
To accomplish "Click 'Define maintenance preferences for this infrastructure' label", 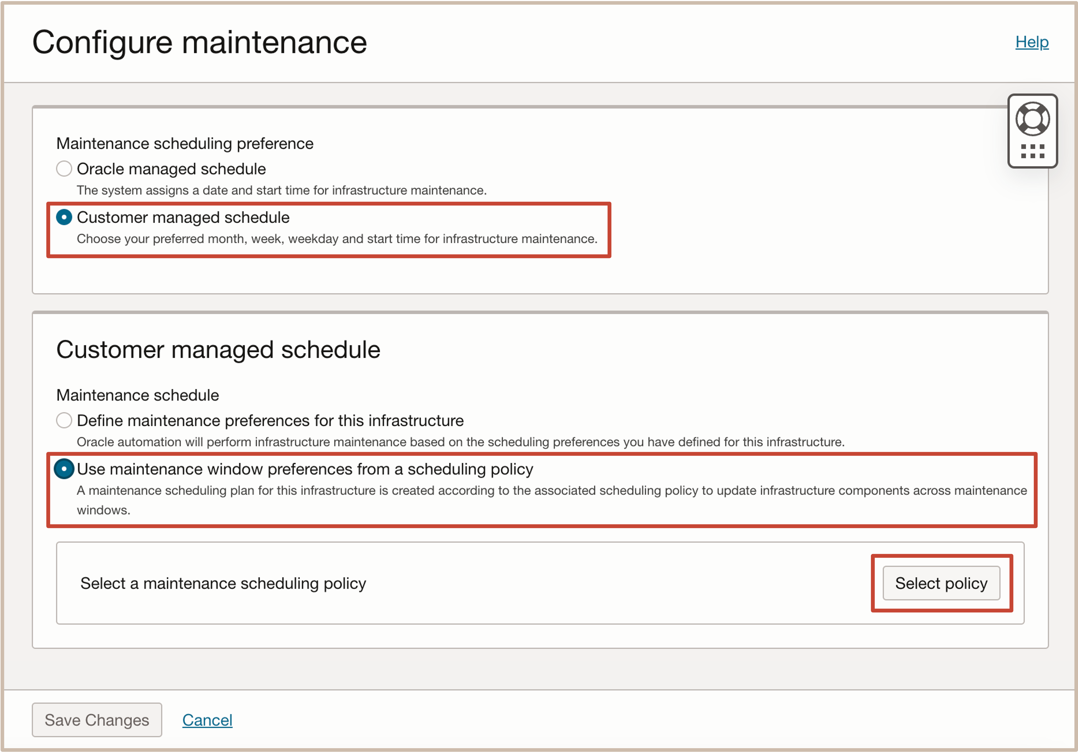I will [270, 420].
